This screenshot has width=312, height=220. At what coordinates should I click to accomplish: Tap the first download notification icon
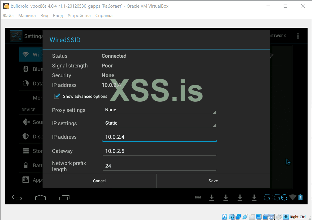(212, 198)
